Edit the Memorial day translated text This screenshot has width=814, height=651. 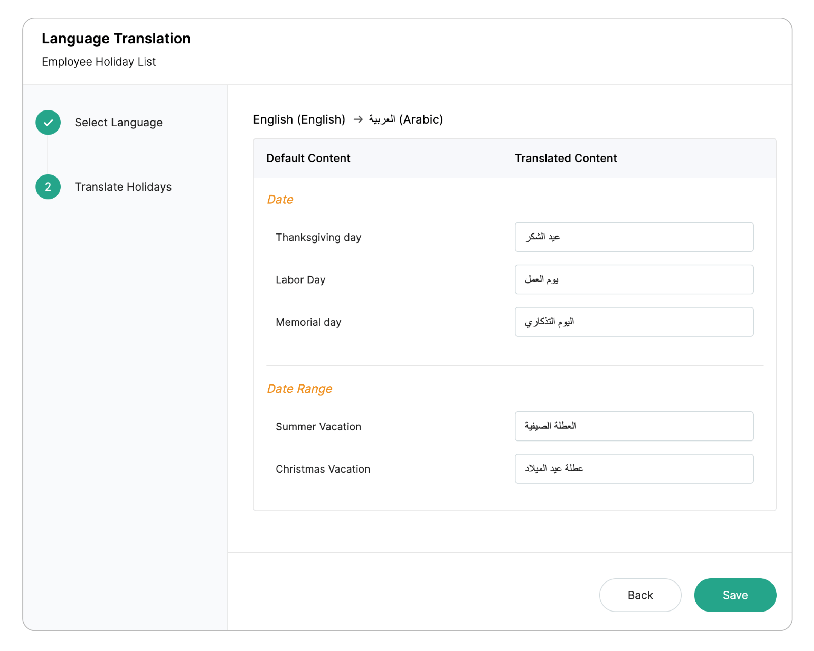pos(633,322)
